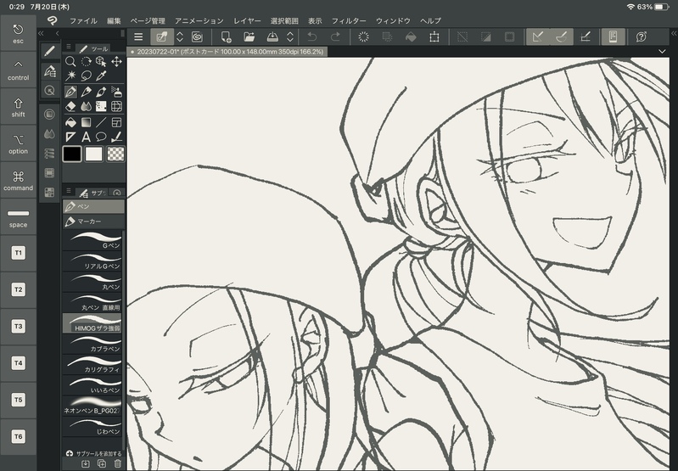Select the Pen tool in tool palette
The width and height of the screenshot is (678, 471).
tap(70, 92)
